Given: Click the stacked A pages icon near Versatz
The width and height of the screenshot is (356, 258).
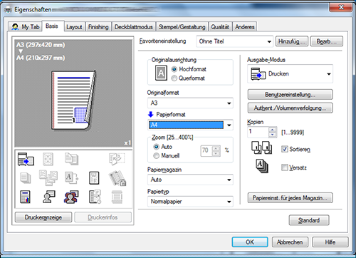Looking at the screenshot, I should pos(262,166).
